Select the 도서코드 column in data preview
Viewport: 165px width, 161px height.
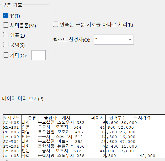click(11, 118)
